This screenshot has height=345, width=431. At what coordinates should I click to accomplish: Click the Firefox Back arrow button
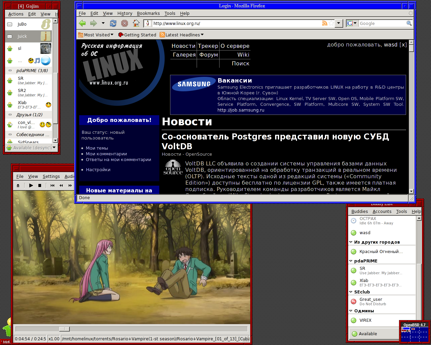(82, 23)
